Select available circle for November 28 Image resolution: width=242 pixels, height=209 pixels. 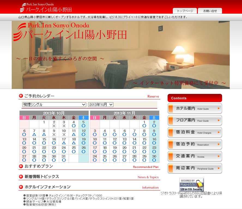(134, 160)
